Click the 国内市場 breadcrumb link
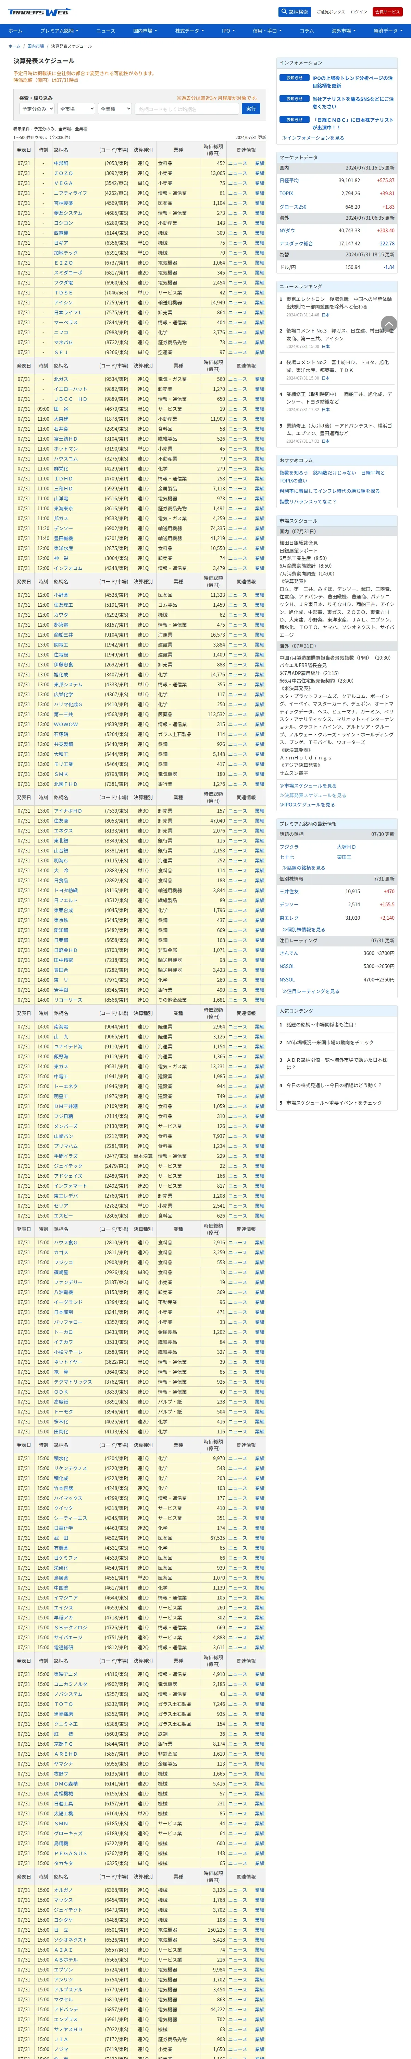Screen dimensions: 411x2059 coord(36,46)
